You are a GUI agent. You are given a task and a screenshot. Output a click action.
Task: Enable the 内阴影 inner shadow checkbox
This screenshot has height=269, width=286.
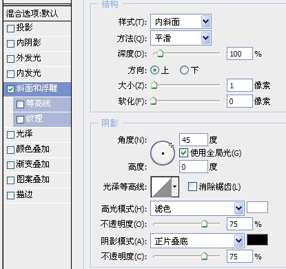point(10,43)
